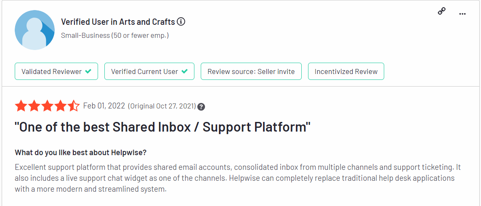Viewport: 481px width, 206px height.
Task: Open Verified User in Arts and Crafts profile
Action: pyautogui.click(x=118, y=22)
